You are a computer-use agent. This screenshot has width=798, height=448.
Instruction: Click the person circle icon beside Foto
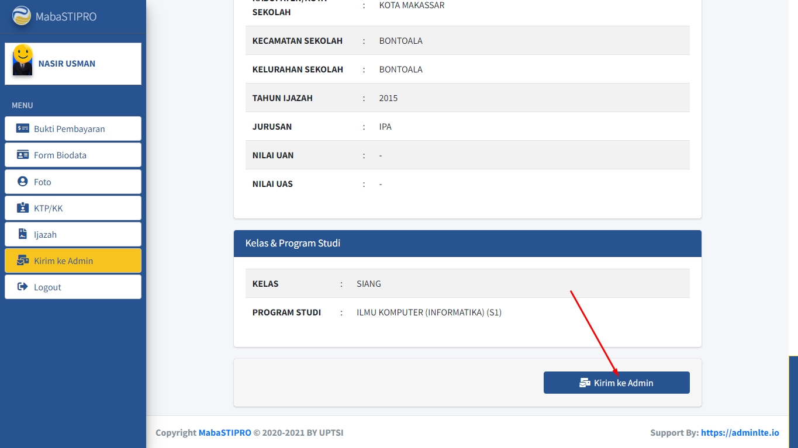[x=23, y=182]
